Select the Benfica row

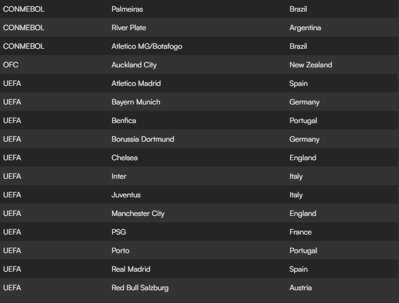coord(199,120)
